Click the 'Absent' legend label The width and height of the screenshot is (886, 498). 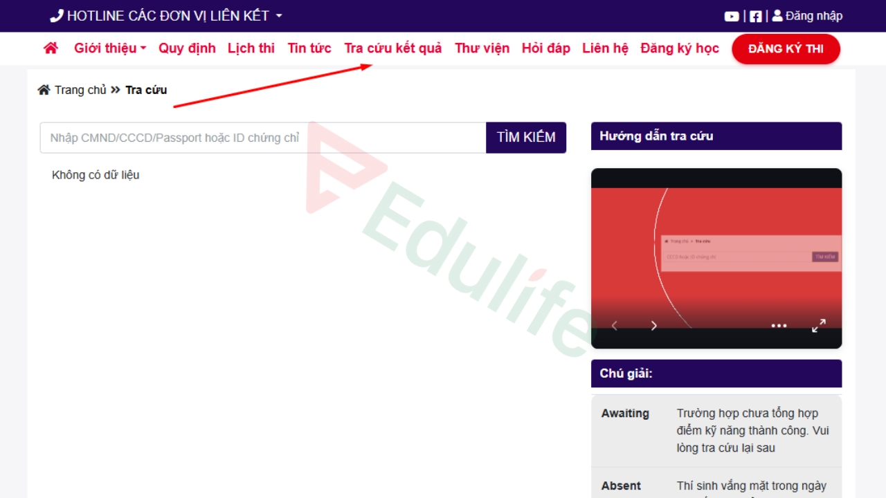621,486
